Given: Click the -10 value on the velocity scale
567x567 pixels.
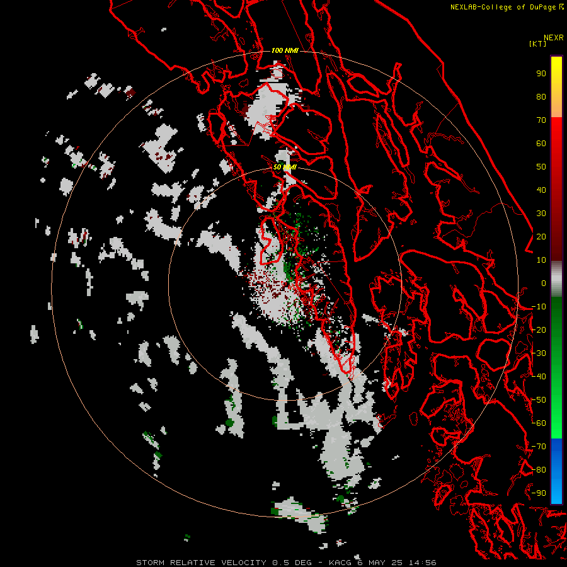Looking at the screenshot, I should click(x=539, y=307).
